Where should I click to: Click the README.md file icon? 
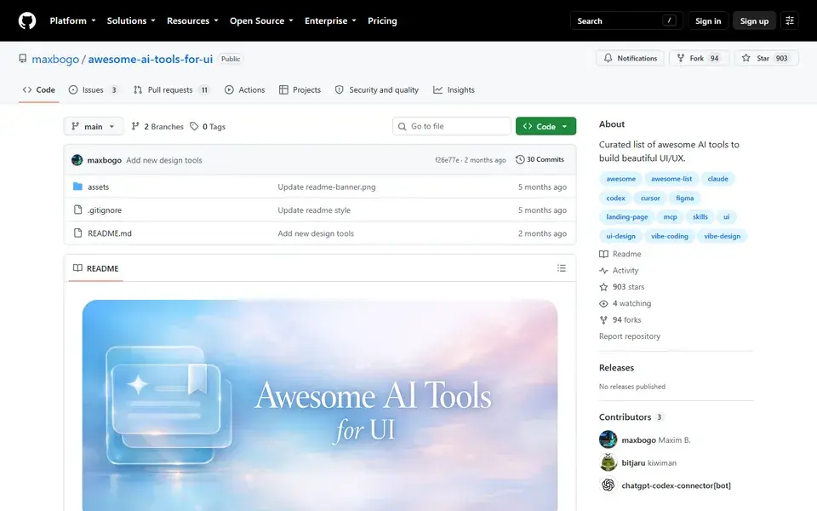click(x=77, y=233)
